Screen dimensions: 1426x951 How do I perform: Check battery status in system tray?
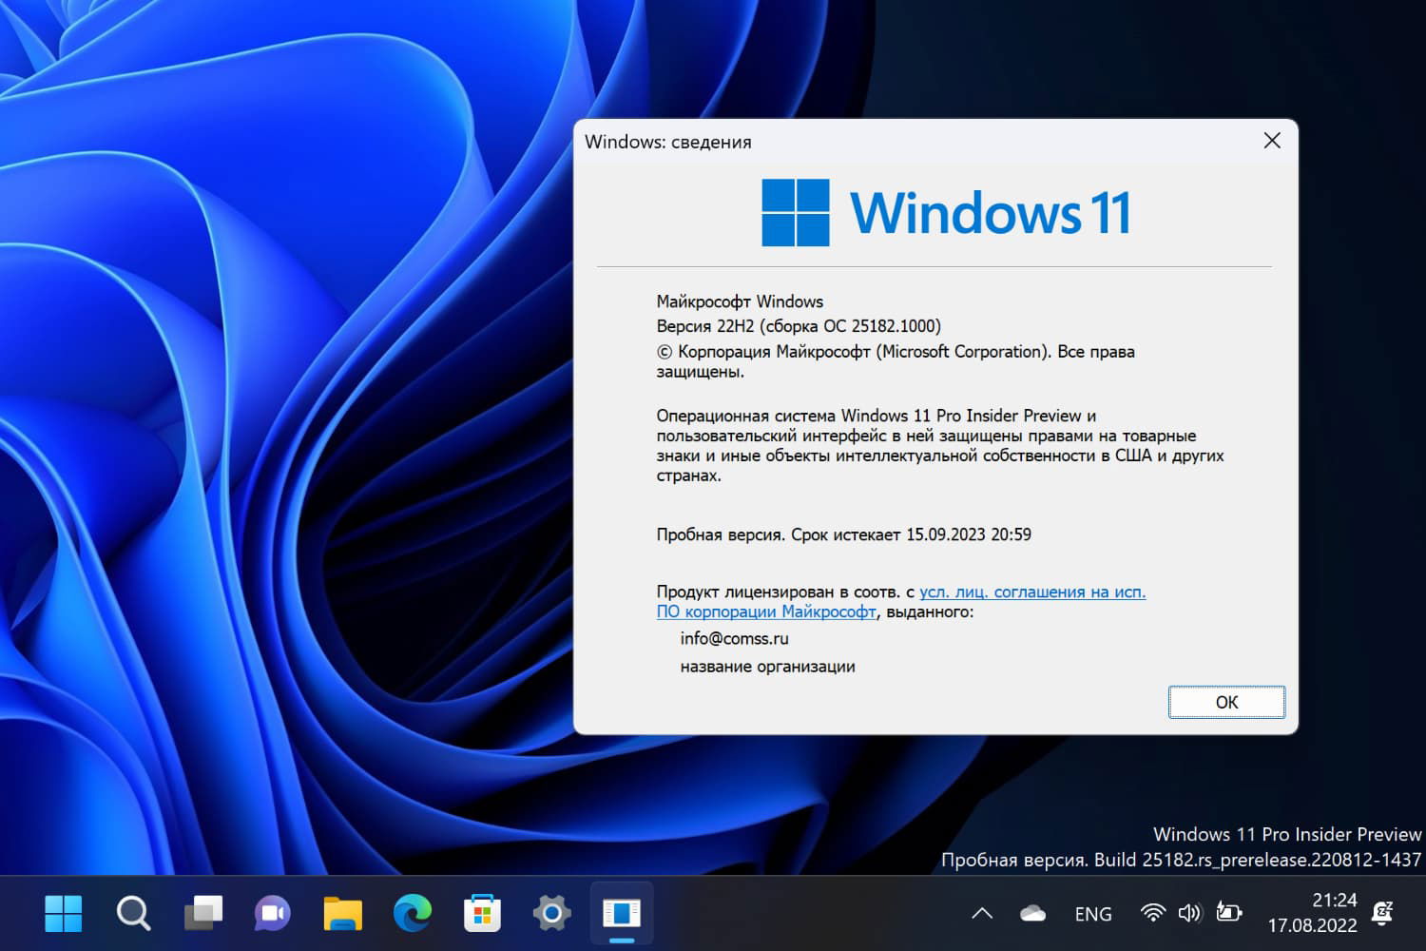[x=1229, y=913]
